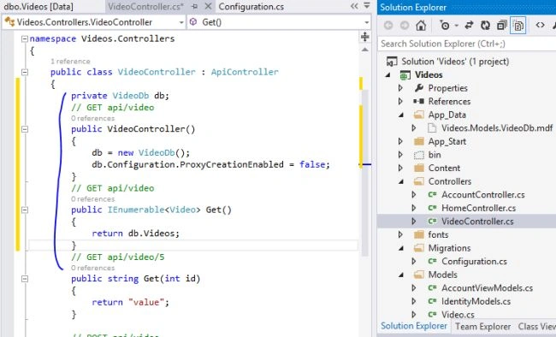Switch to the VideoController.cs tab
This screenshot has width=556, height=337.
[x=145, y=6]
